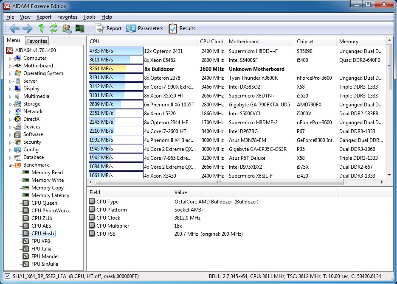Expand the Security tree node

click(x=10, y=142)
